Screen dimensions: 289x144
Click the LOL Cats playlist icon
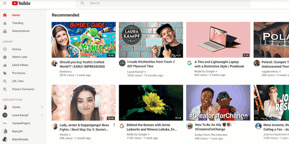(x=5, y=81)
